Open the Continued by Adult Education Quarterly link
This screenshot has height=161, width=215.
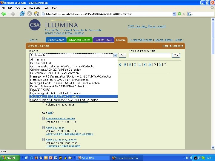tap(70, 134)
